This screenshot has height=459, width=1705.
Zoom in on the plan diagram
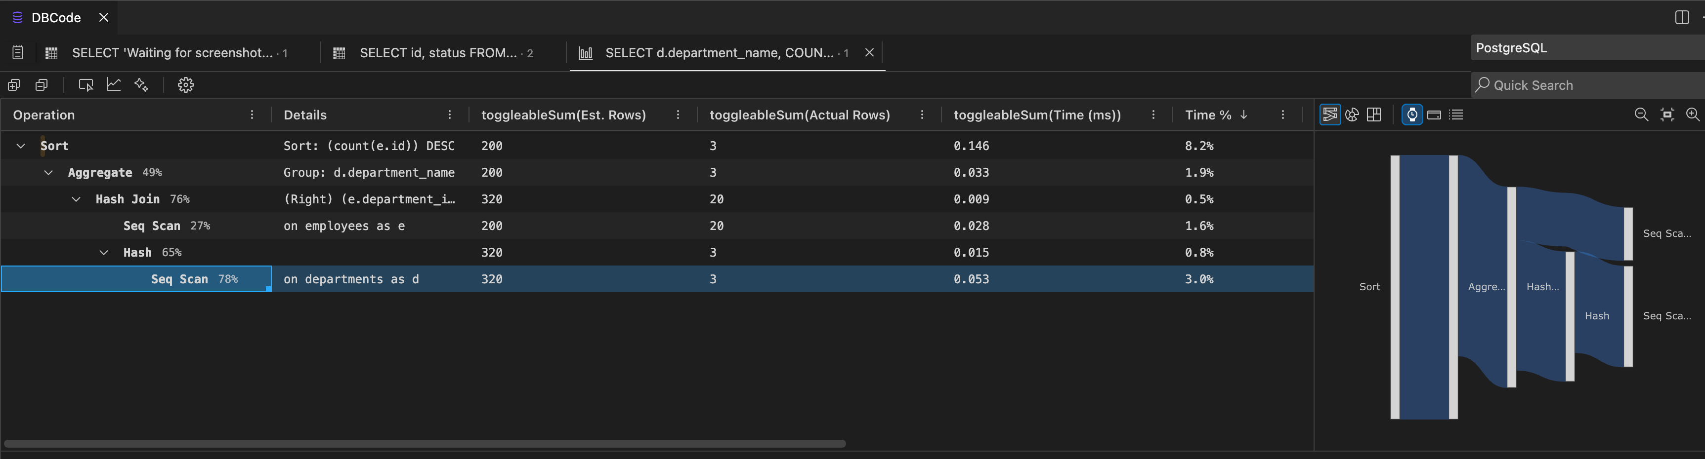[1693, 115]
